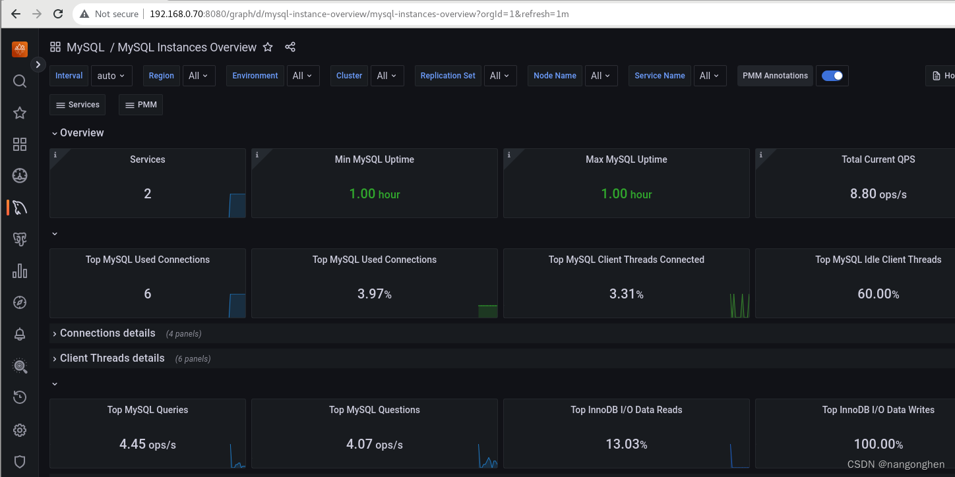Open the Node Name All dropdown
This screenshot has width=955, height=477.
[601, 76]
